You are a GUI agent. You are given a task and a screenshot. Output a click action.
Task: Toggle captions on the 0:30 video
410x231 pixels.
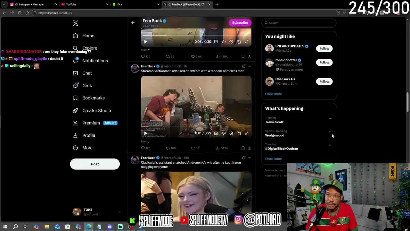click(216, 42)
